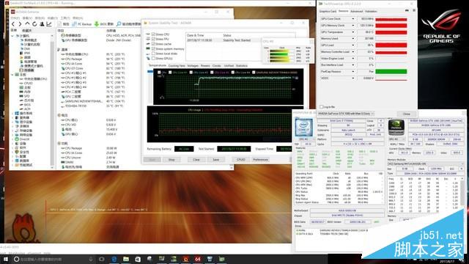This screenshot has height=264, width=469.
Task: Open Memory Used sensor dropdown
Action: point(353,39)
